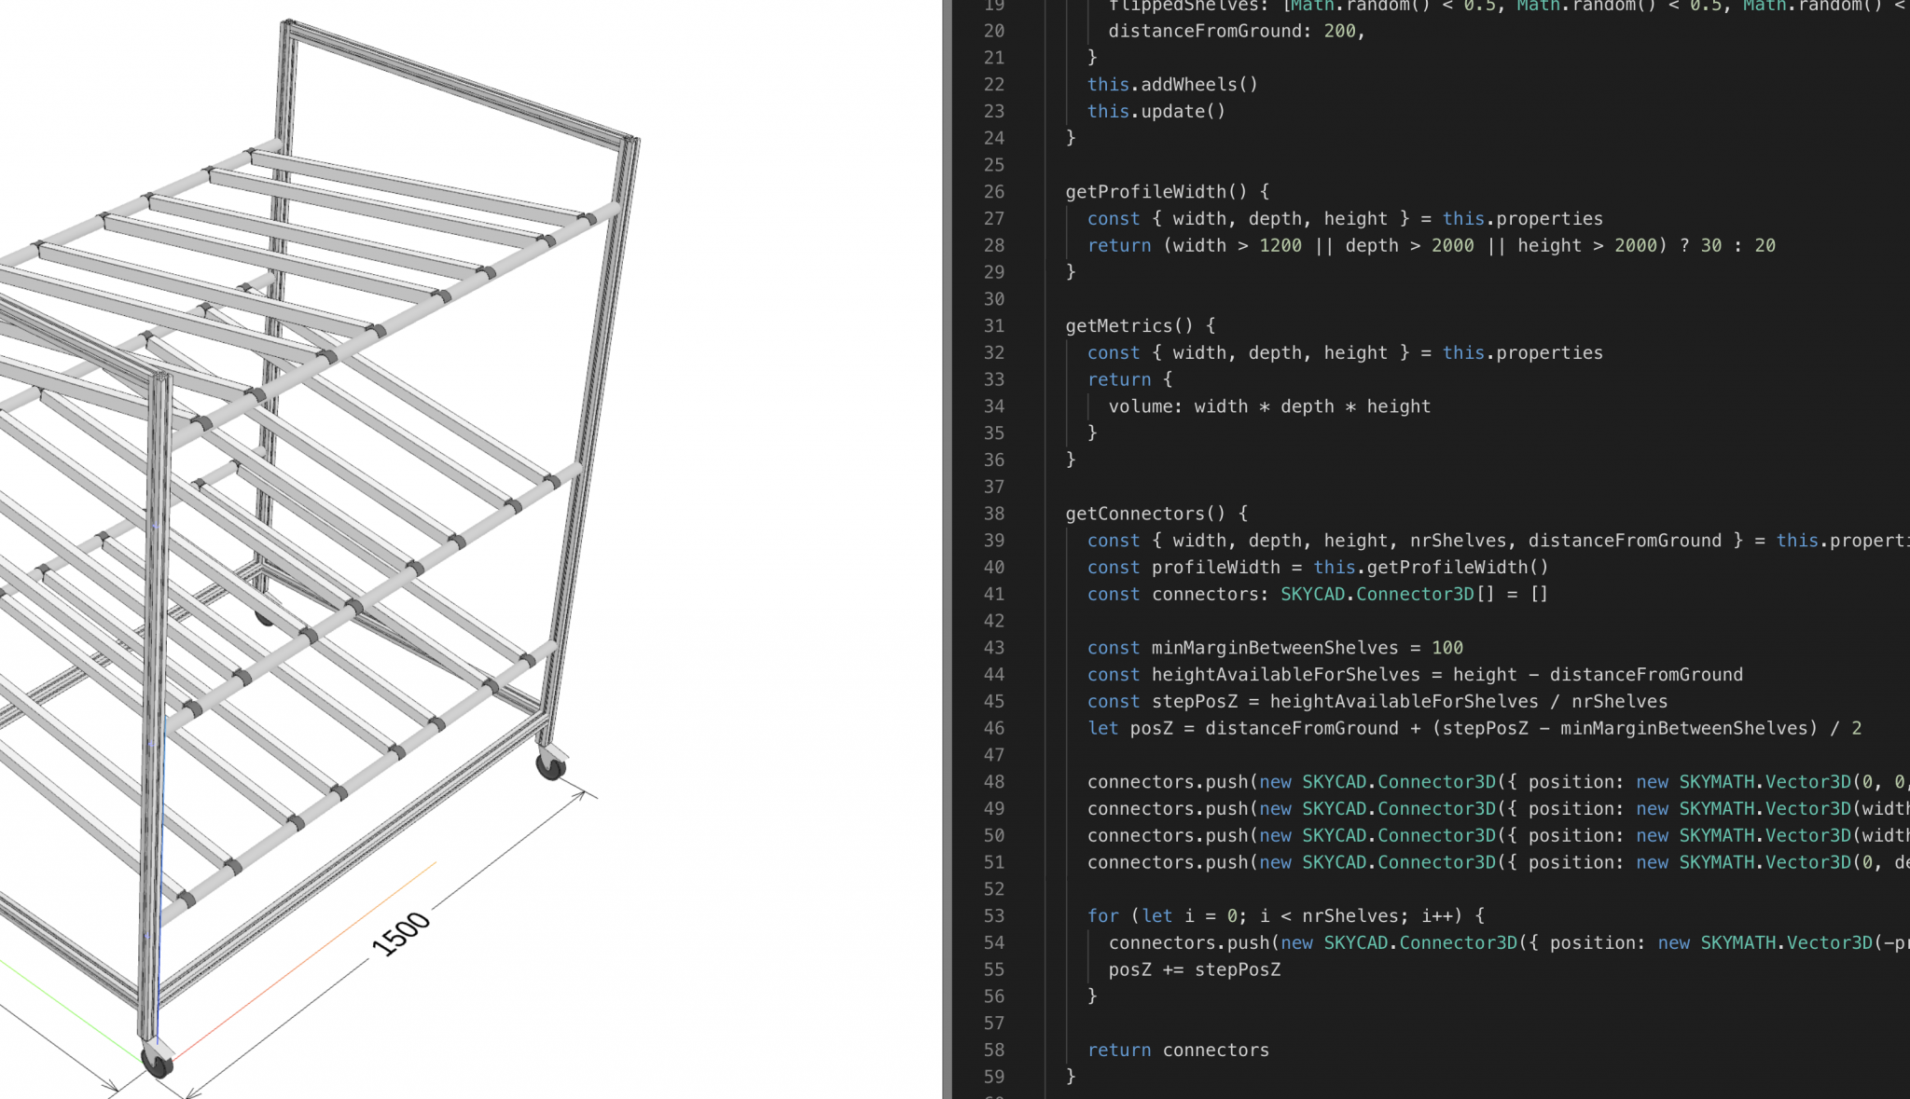Click the return connectors statement
Viewport: 1910px width, 1099px height.
[x=1178, y=1050]
